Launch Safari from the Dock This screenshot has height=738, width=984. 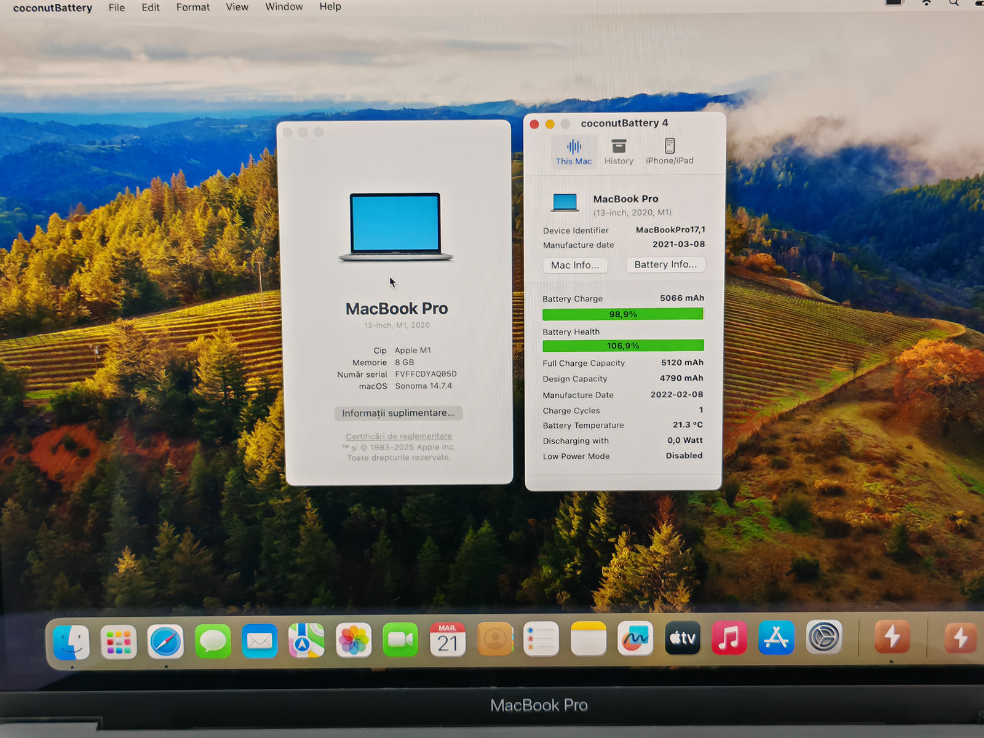click(166, 642)
